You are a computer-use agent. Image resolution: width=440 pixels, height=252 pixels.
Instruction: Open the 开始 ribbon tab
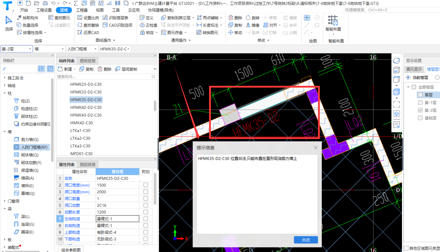point(24,10)
